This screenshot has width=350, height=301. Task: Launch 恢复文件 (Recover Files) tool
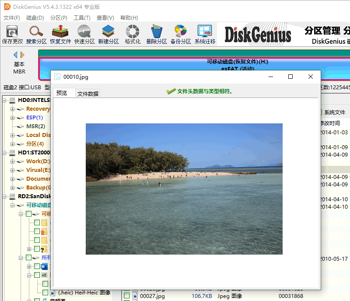[x=61, y=33]
